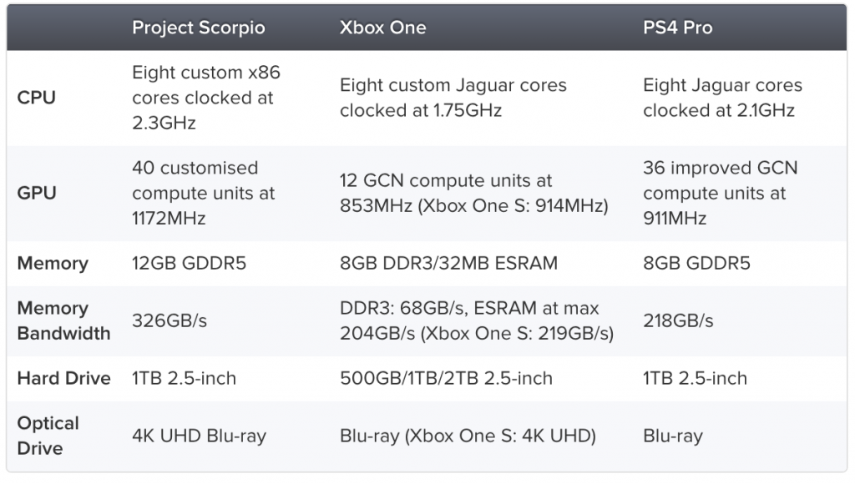Select the Optical Drive row label
This screenshot has width=855, height=484.
[x=48, y=436]
